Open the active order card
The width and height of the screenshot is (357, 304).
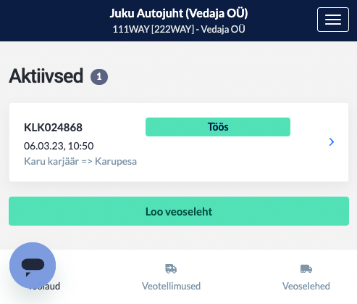(x=179, y=142)
